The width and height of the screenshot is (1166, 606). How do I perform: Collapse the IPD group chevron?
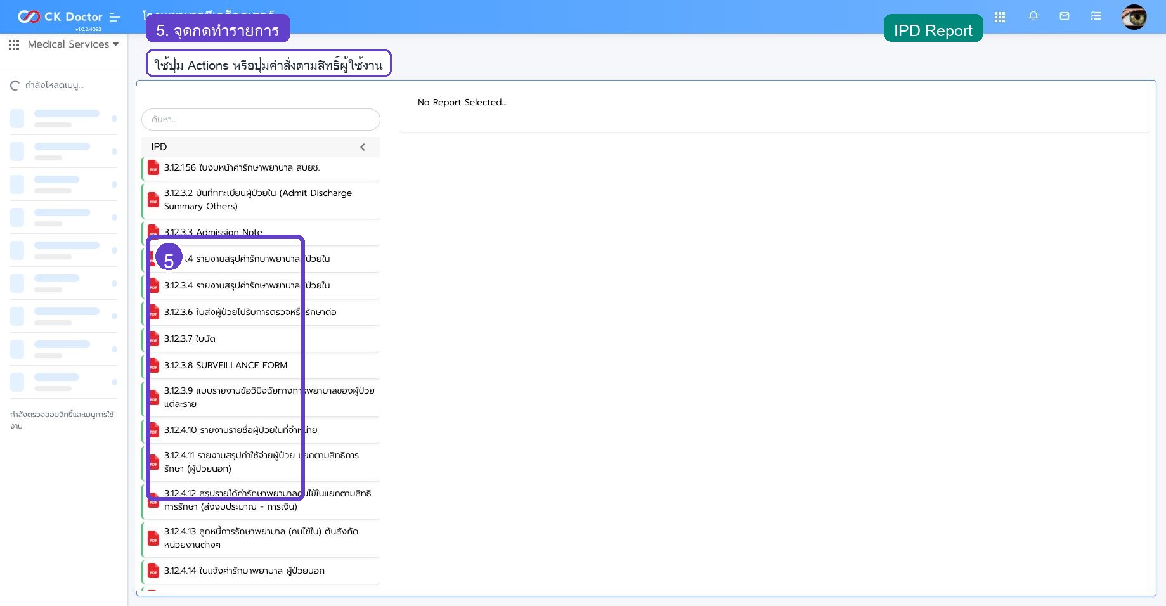pos(363,147)
